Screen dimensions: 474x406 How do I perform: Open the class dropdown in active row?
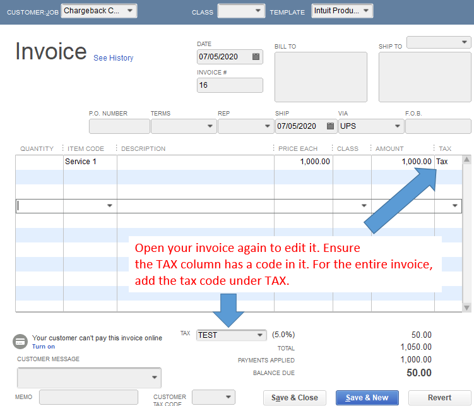click(364, 206)
